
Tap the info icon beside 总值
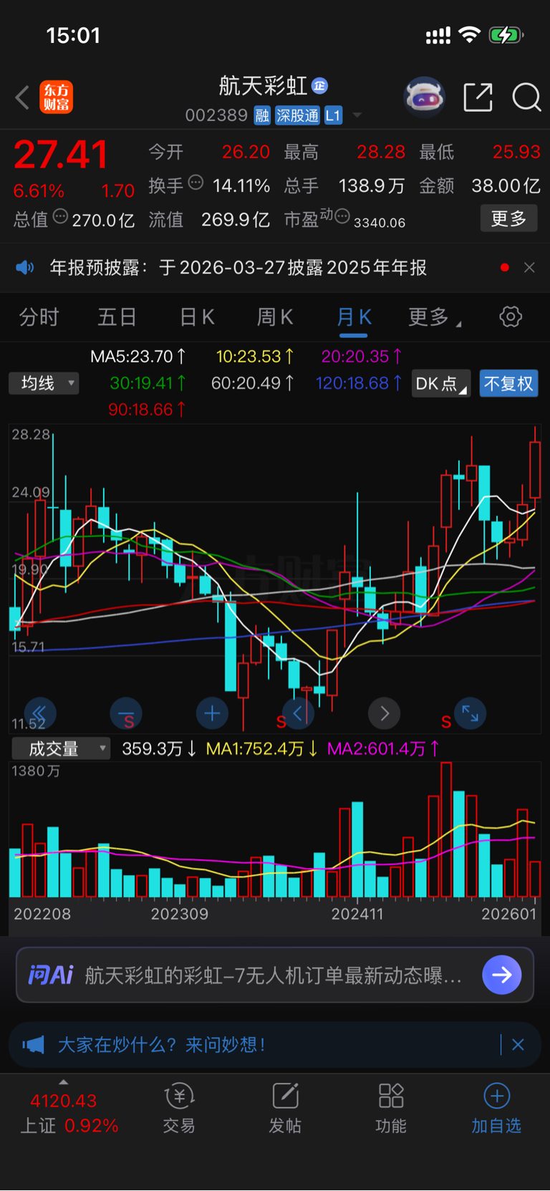pos(60,216)
